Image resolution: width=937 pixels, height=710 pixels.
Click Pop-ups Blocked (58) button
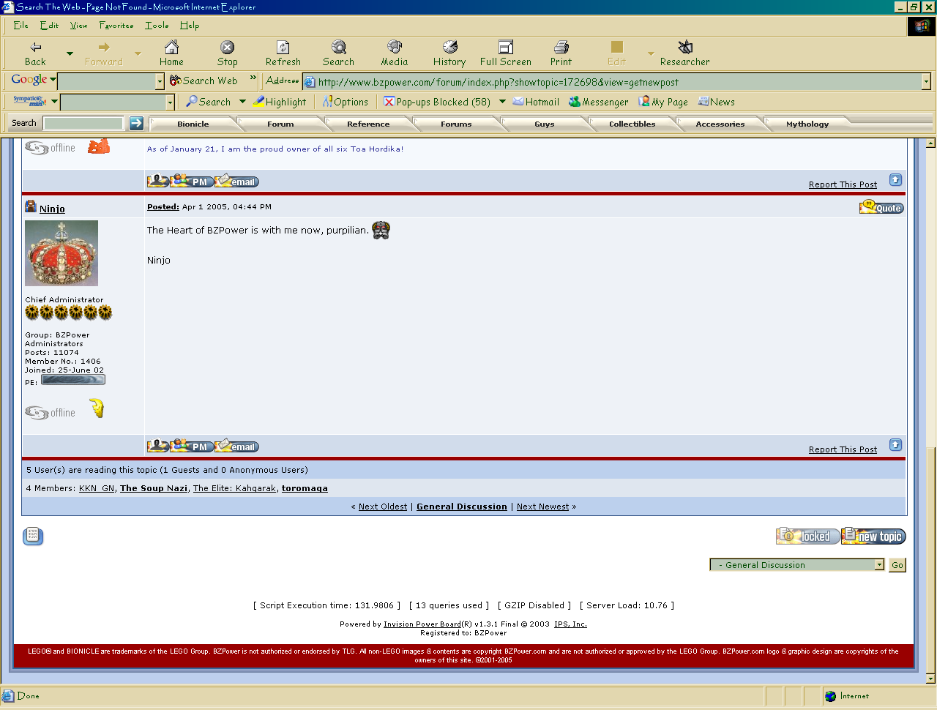tap(437, 102)
